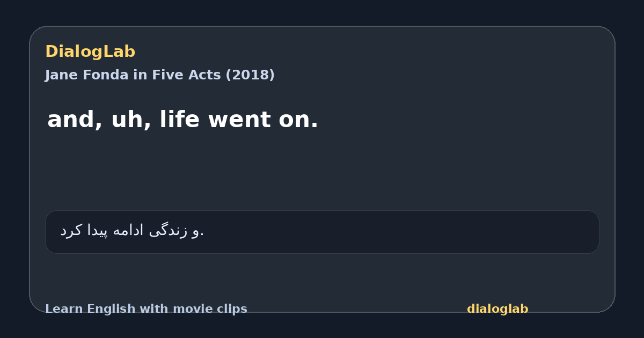
Task: Open the yellow dialoglab handle in footer
Action: 497,309
